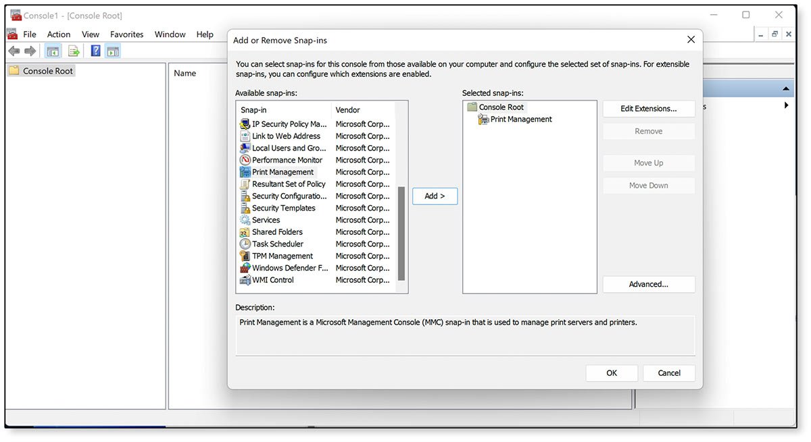The image size is (811, 442).
Task: Select the Print Management snap-in icon
Action: point(245,172)
